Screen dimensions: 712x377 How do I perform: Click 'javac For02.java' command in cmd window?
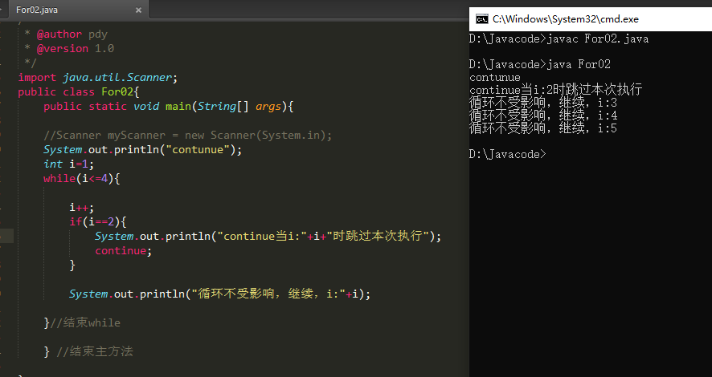[x=598, y=39]
